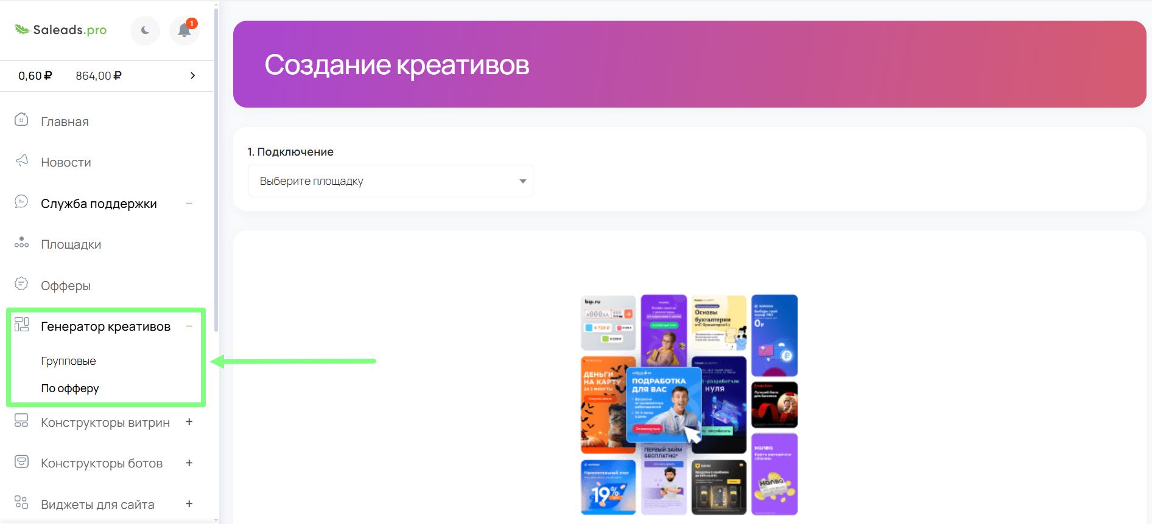1152x524 pixels.
Task: Select the По офферу submenu item
Action: 70,388
